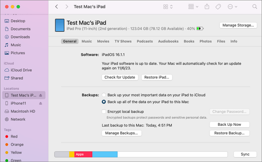Image resolution: width=262 pixels, height=162 pixels.
Task: Click Restore iPad button
Action: (x=157, y=77)
